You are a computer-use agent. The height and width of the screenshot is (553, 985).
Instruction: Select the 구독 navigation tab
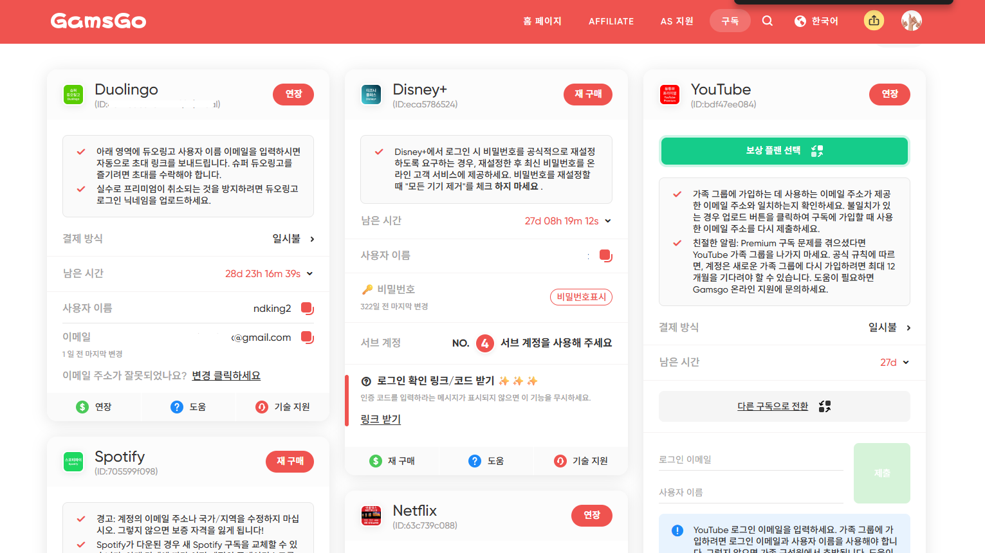[x=730, y=21]
